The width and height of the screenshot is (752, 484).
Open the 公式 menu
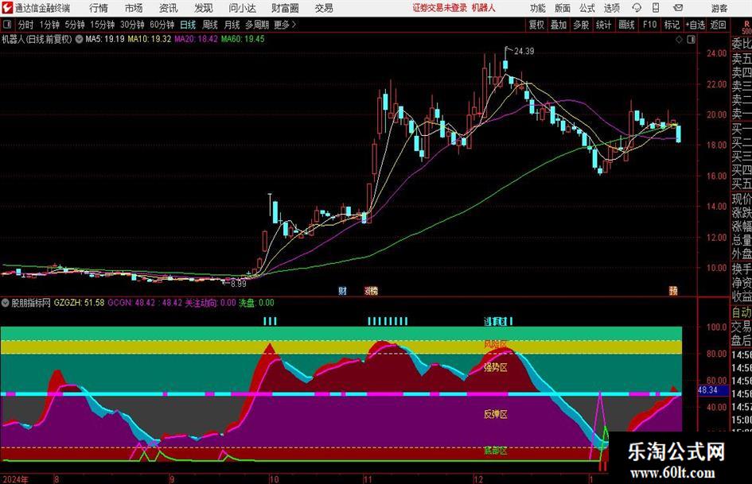pyautogui.click(x=586, y=8)
